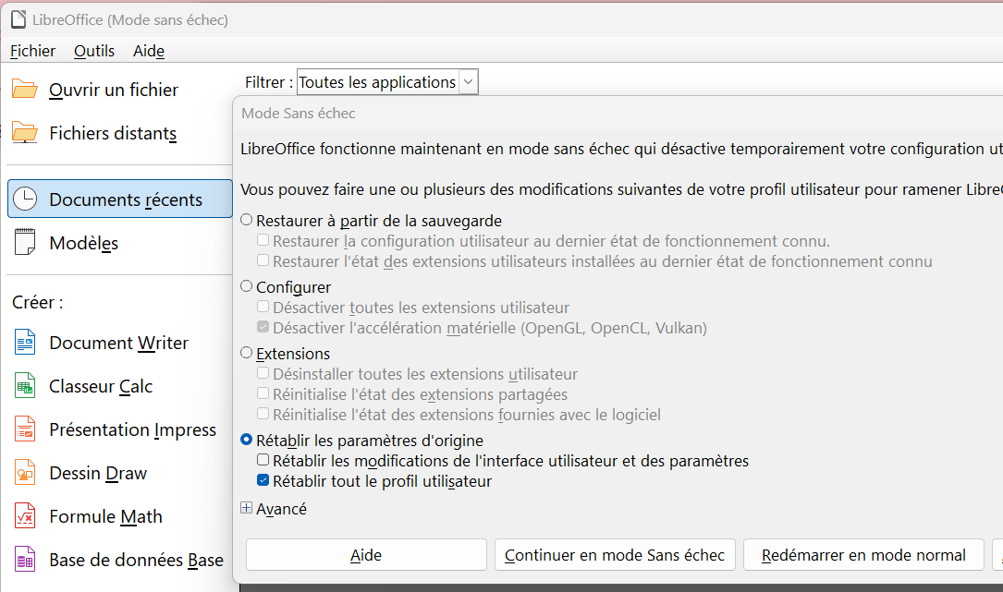Viewport: 1003px width, 592px height.
Task: Click the Dessin Draw icon
Action: (x=25, y=473)
